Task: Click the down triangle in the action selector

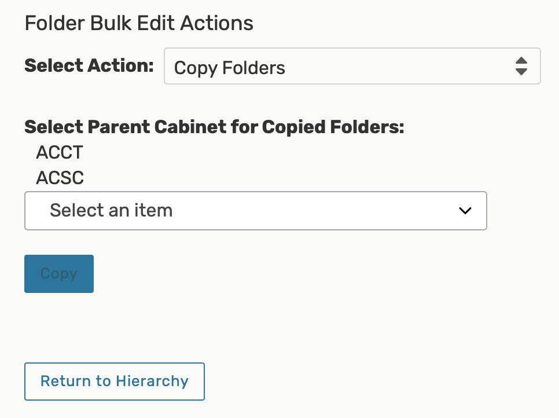Action: click(x=521, y=72)
